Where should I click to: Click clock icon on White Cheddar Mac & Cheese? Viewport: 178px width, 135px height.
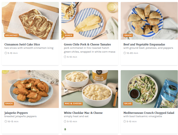coord(65,121)
